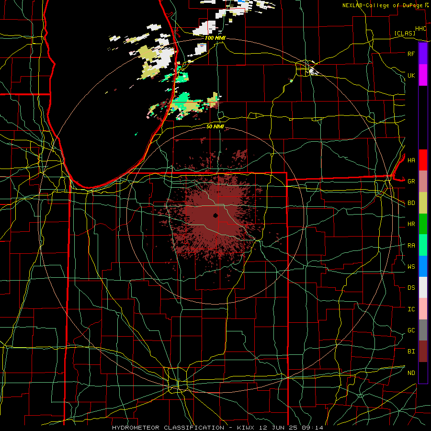Click the black radar site dot

[215, 215]
